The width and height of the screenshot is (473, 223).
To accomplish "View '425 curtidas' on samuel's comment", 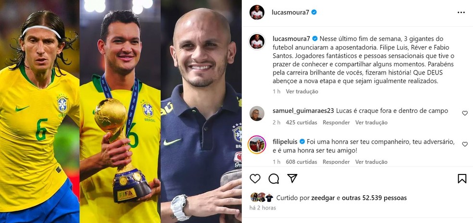I will click(301, 123).
